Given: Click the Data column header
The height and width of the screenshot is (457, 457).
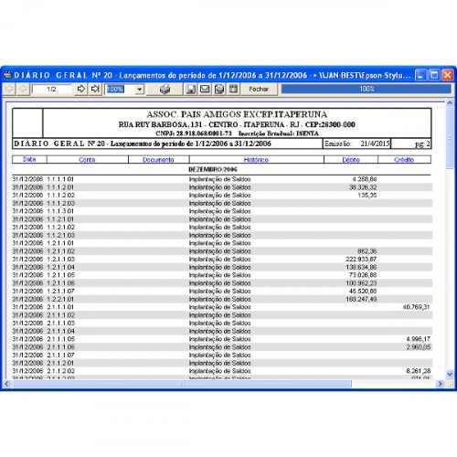Looking at the screenshot, I should (29, 159).
